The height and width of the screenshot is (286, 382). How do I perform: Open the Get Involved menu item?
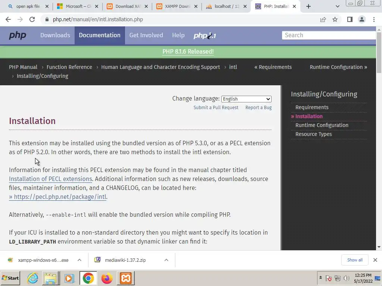pyautogui.click(x=146, y=35)
